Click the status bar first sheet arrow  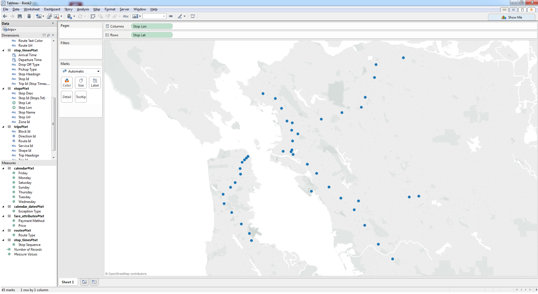pos(517,290)
